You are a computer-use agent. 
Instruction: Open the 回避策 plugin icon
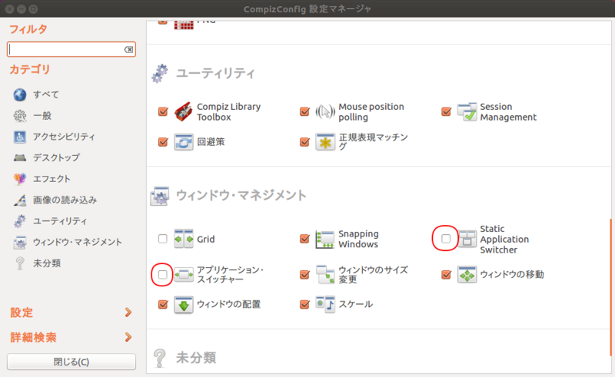point(184,142)
